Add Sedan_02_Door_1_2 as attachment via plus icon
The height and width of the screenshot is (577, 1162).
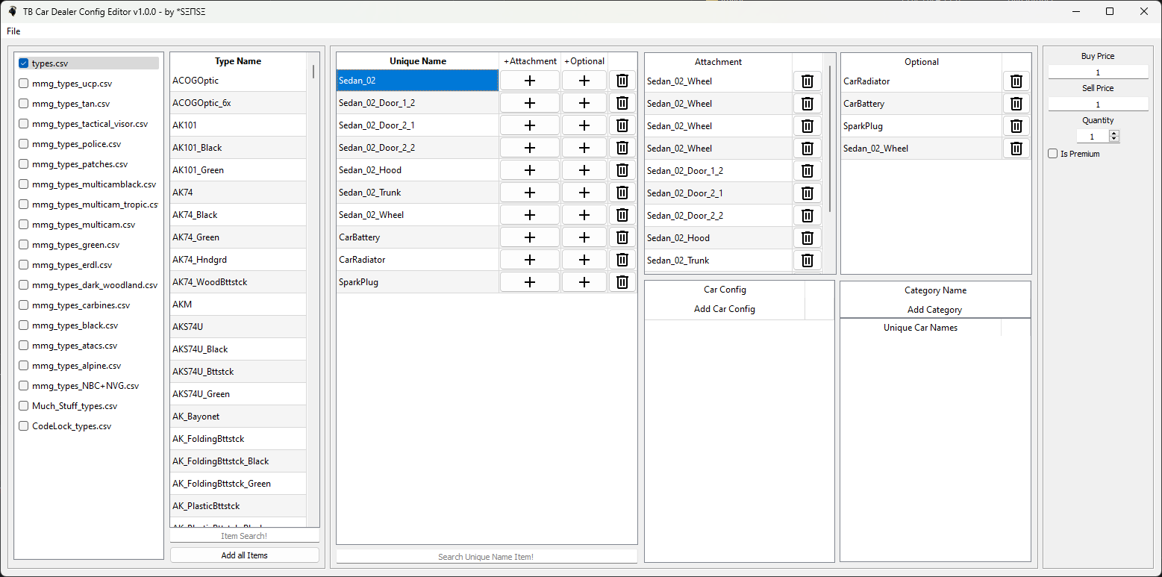[x=530, y=103]
